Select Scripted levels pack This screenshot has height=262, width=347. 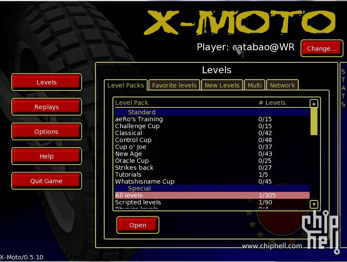[212, 202]
